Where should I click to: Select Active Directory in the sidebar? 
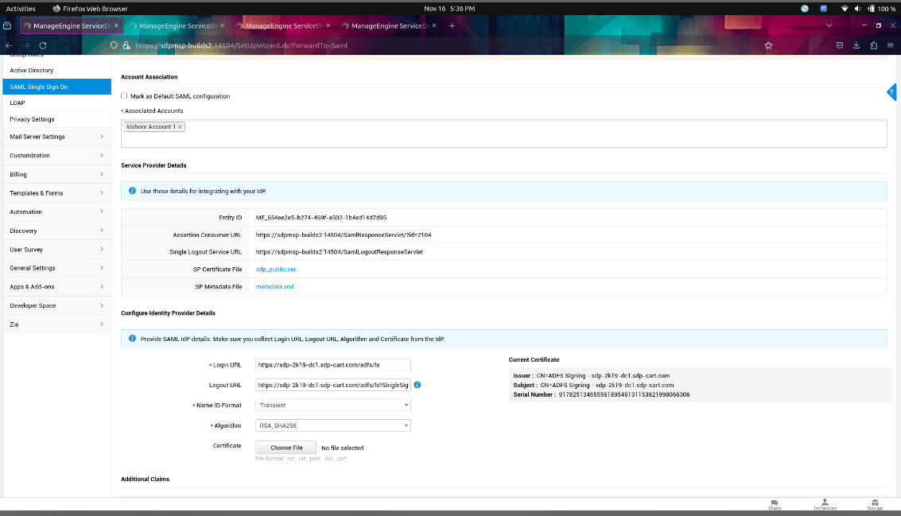click(32, 71)
